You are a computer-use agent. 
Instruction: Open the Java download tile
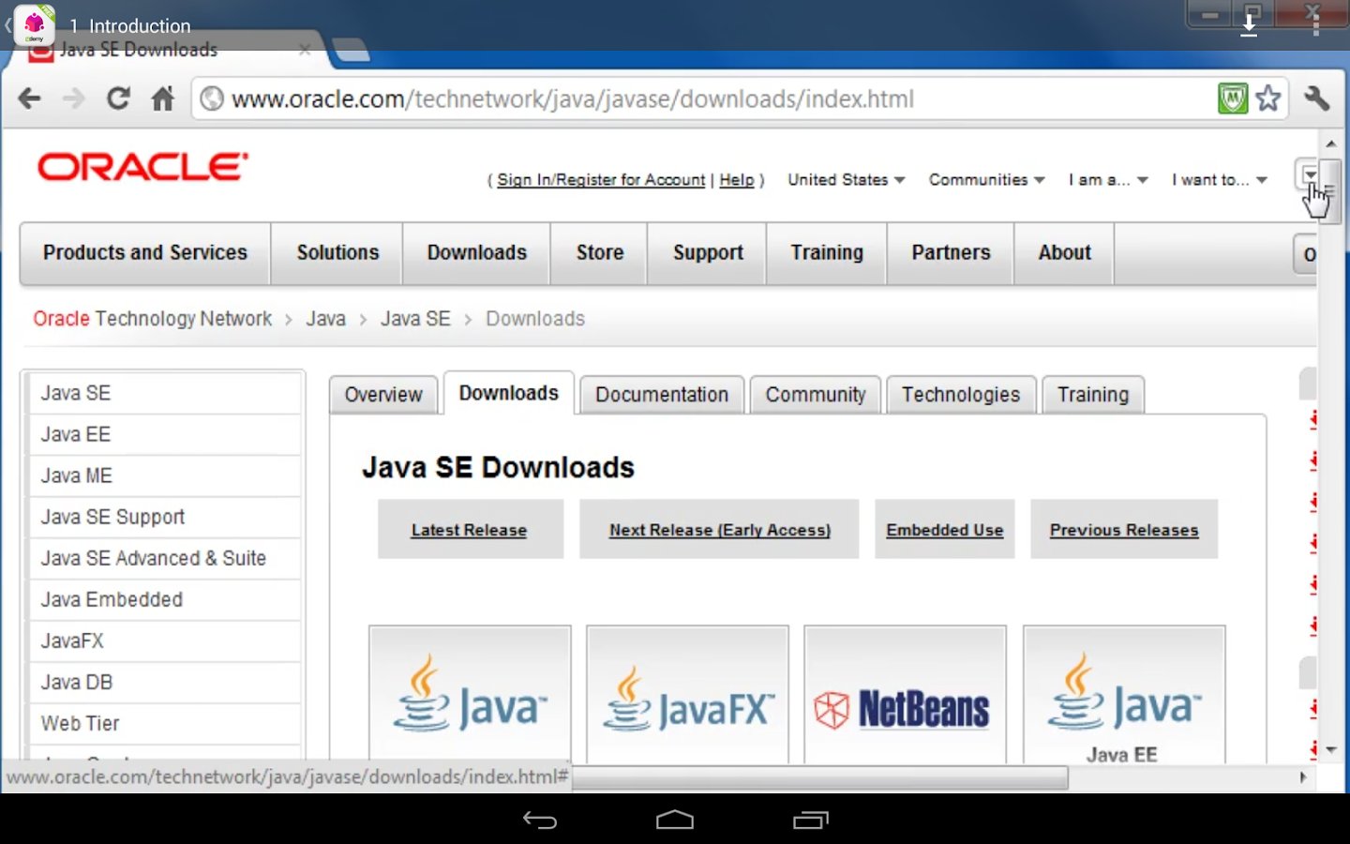click(x=470, y=694)
